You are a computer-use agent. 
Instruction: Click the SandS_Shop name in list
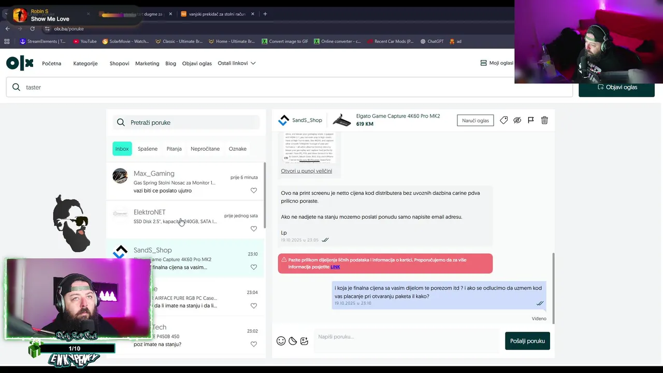(x=153, y=250)
